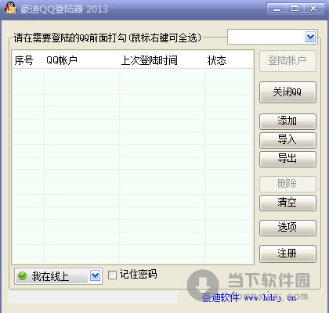Sort by 上次登陆时间 column header

click(162, 60)
